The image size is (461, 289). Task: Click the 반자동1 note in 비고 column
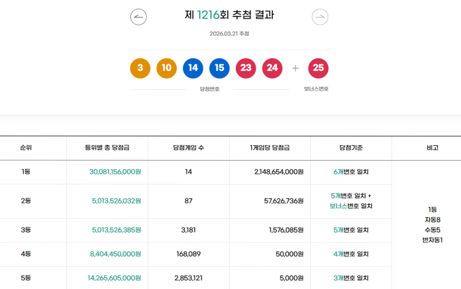click(432, 240)
